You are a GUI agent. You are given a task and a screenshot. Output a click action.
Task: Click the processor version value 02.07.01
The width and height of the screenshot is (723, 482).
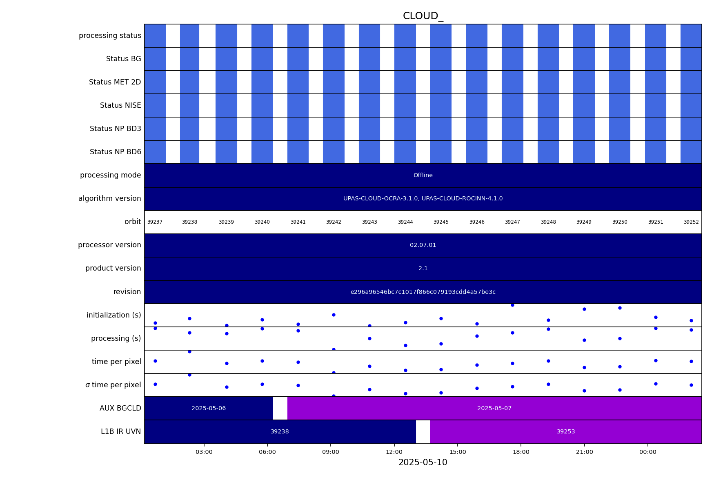tap(423, 245)
